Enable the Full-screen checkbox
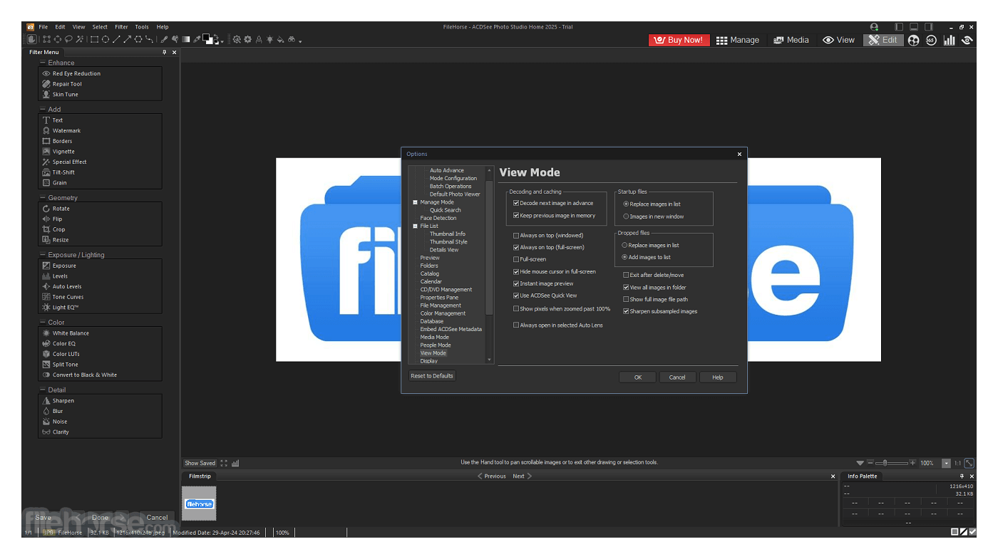998x559 pixels. (516, 259)
